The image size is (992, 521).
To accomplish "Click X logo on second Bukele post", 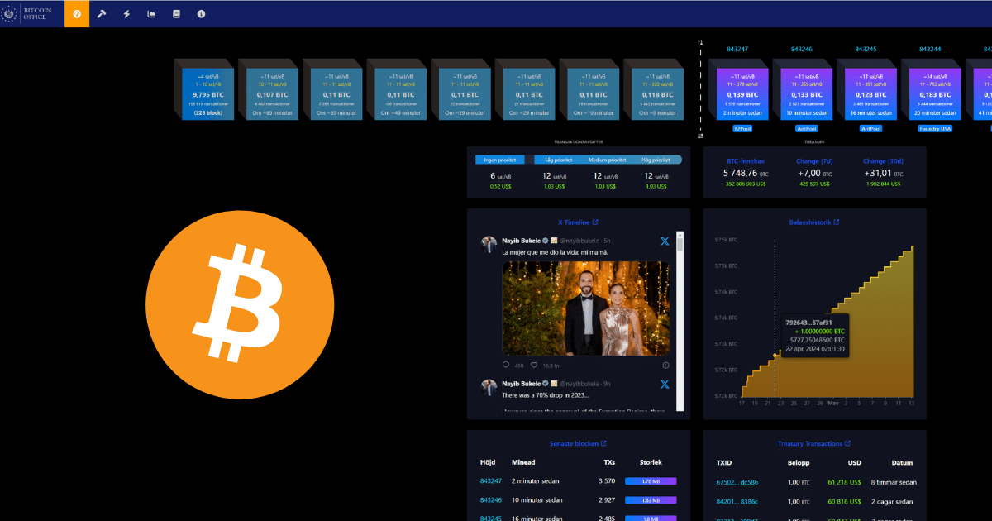I will click(664, 385).
